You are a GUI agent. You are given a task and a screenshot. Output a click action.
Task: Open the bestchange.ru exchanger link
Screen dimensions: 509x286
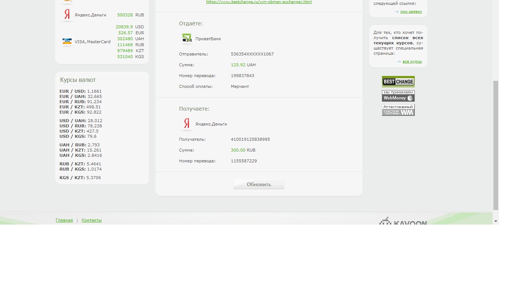point(259,2)
